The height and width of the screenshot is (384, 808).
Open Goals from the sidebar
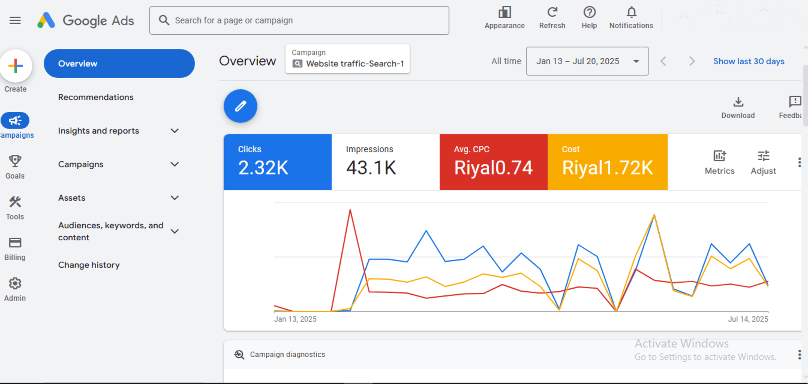(x=15, y=167)
